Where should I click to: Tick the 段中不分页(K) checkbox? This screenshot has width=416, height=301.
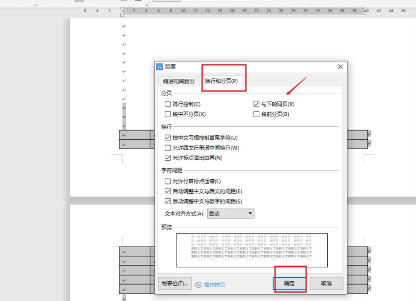(x=168, y=114)
